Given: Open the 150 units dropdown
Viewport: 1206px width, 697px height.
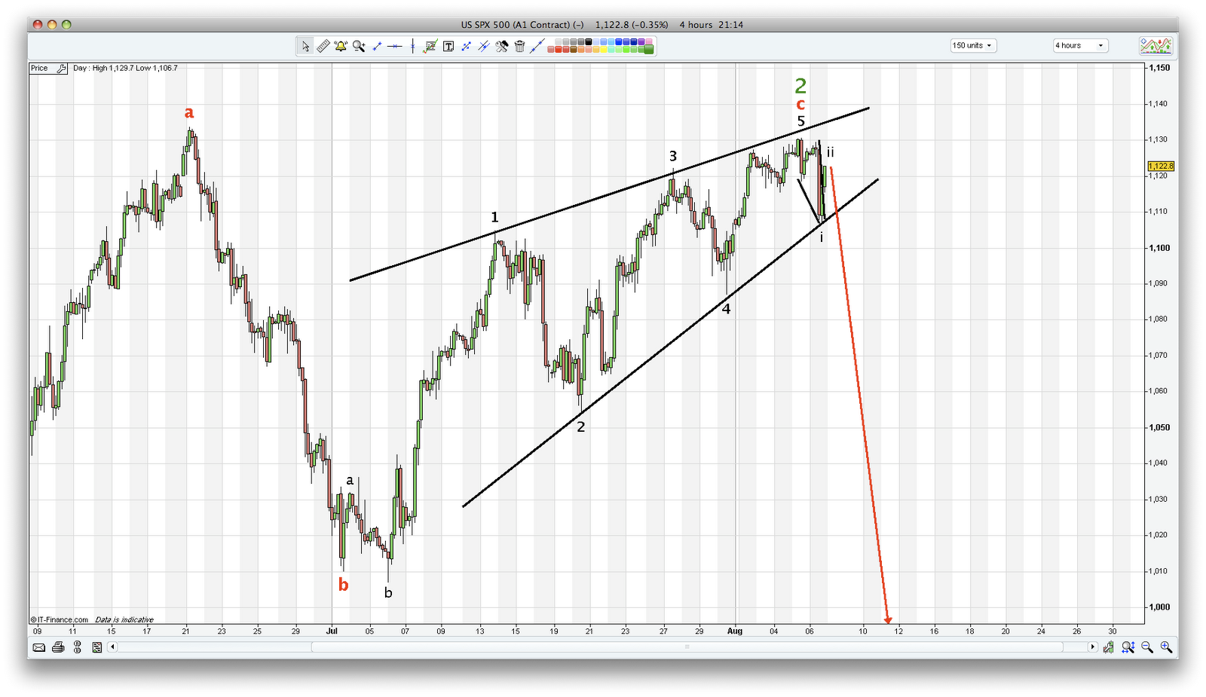Looking at the screenshot, I should click(972, 45).
